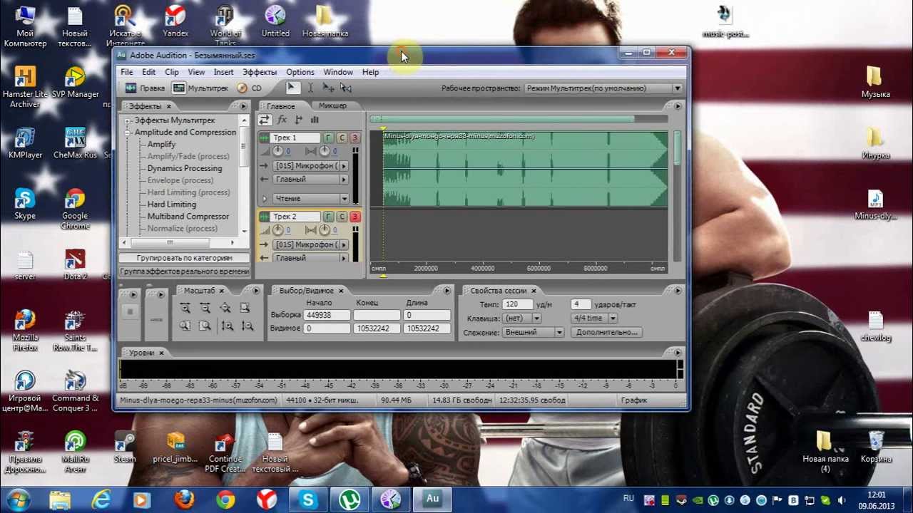Expand the Эффекты Мультитрек tree node
The height and width of the screenshot is (513, 913).
pos(128,120)
